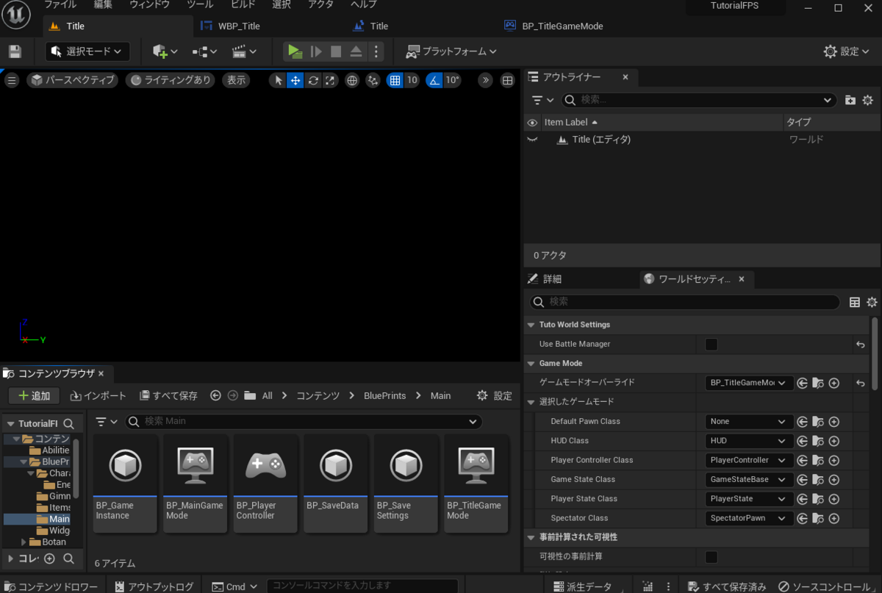Open the play options three-dot menu
882x593 pixels.
click(x=376, y=51)
